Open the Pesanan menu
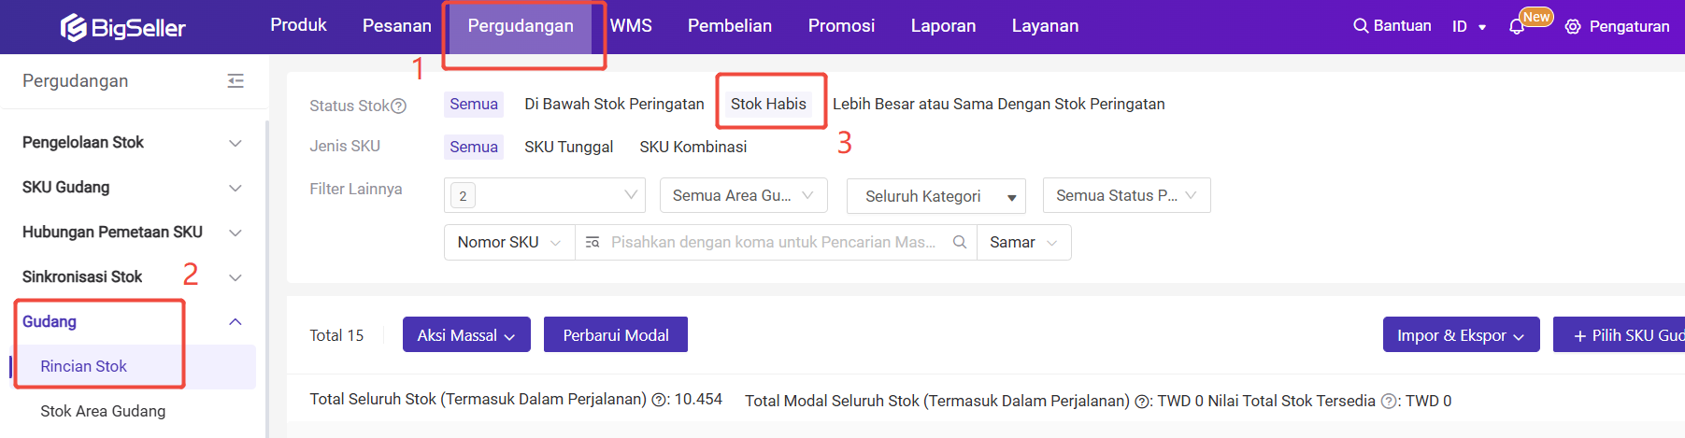Screen dimensions: 1685x438 tap(397, 26)
